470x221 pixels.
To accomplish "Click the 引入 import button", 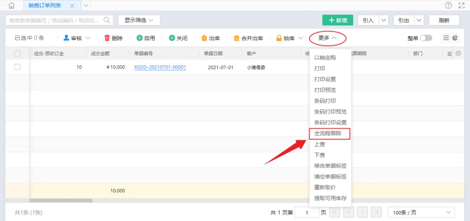I will [369, 20].
